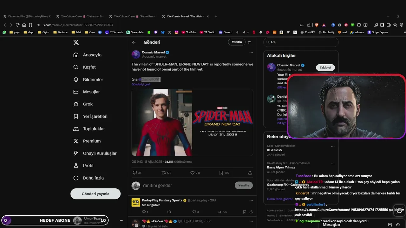Image resolution: width=406 pixels, height=228 pixels.
Task: Open #GFKvGS trend more options
Action: [333, 147]
